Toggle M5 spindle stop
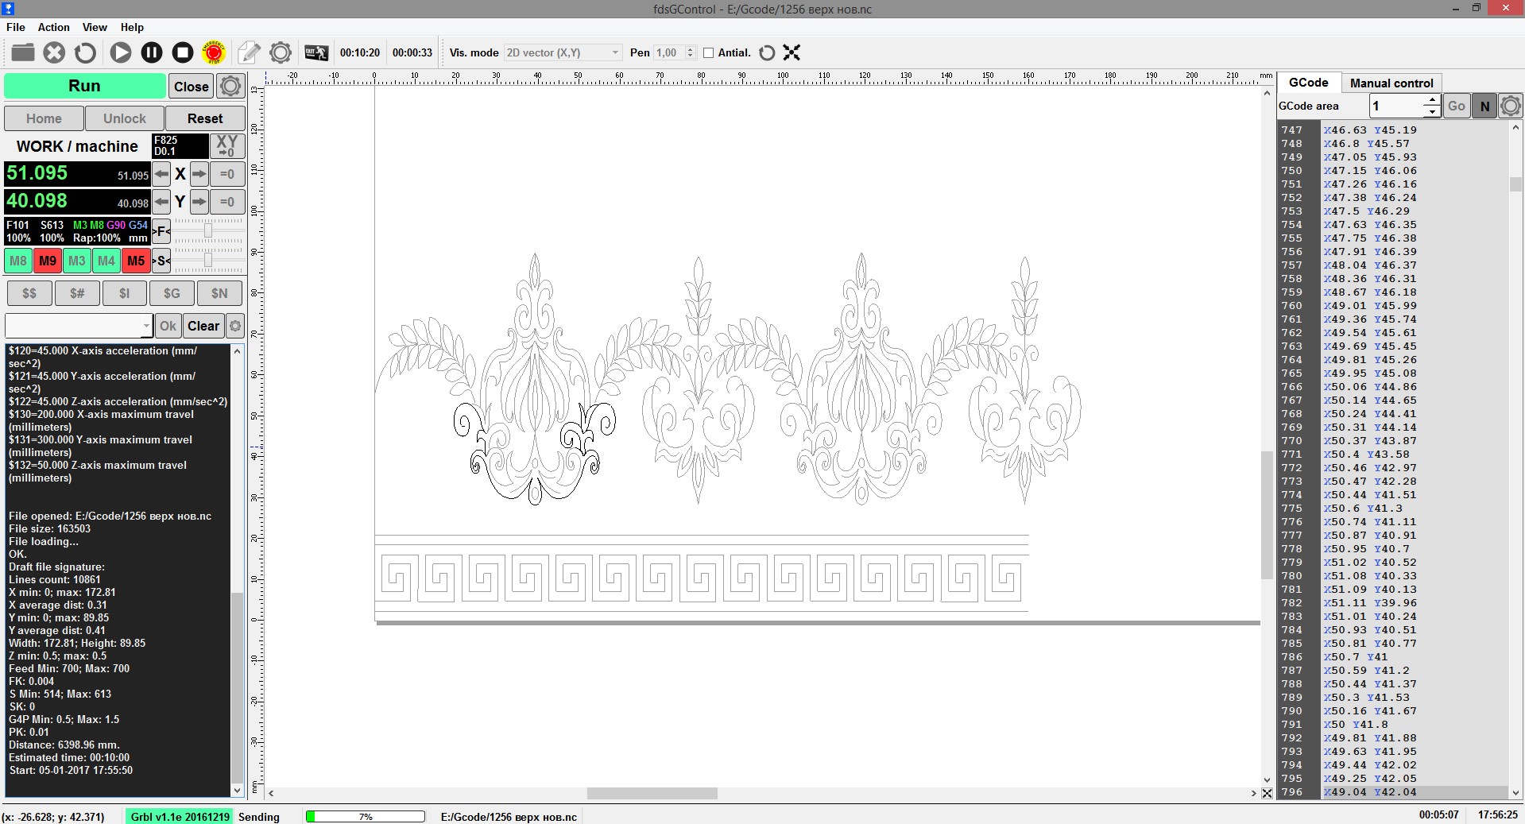 136,261
